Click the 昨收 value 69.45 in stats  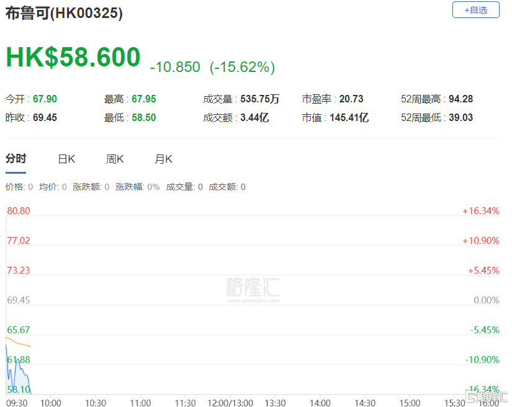tap(45, 117)
